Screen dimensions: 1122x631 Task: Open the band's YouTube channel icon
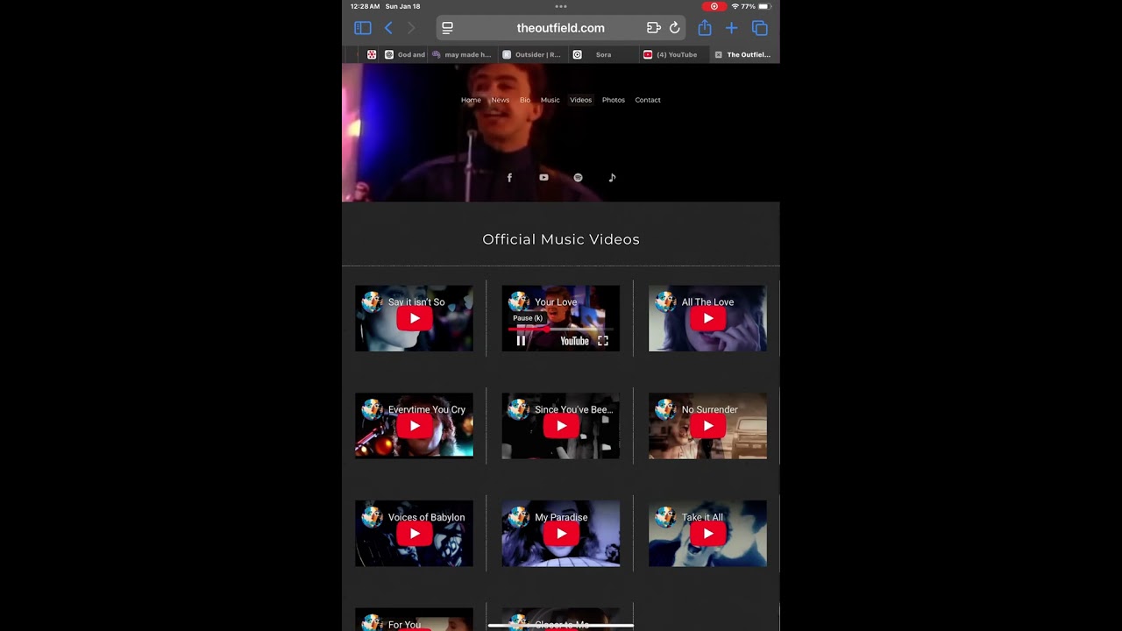pos(543,178)
